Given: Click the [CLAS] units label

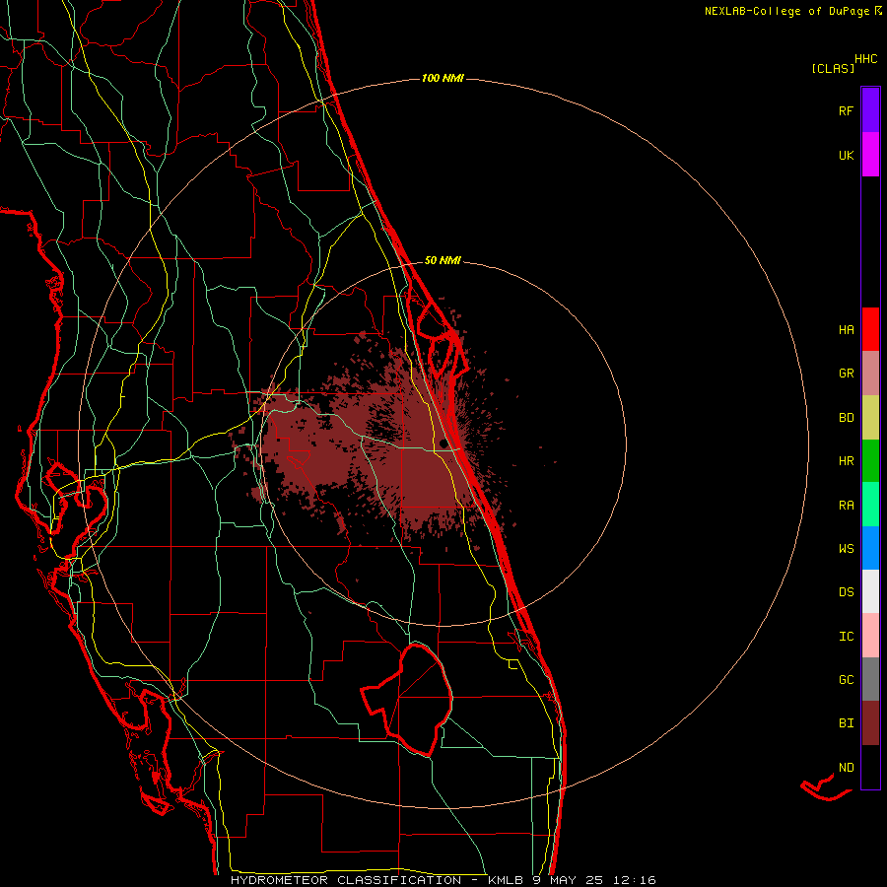Looking at the screenshot, I should click(832, 68).
